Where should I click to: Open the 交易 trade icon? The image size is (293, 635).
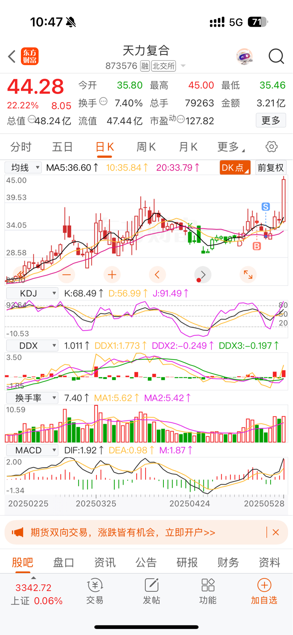94,592
